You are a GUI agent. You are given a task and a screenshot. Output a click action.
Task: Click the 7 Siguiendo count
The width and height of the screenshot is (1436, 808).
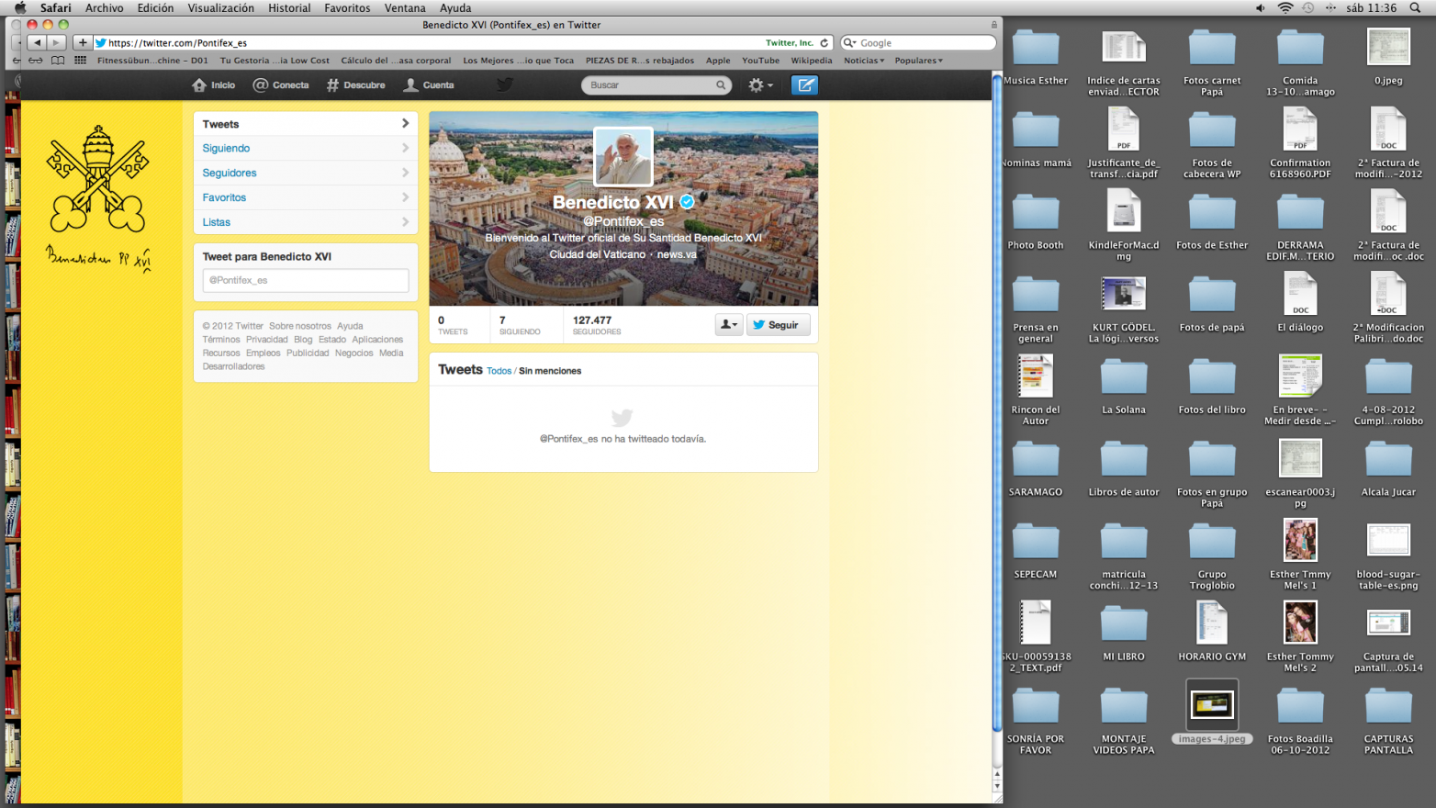(520, 325)
